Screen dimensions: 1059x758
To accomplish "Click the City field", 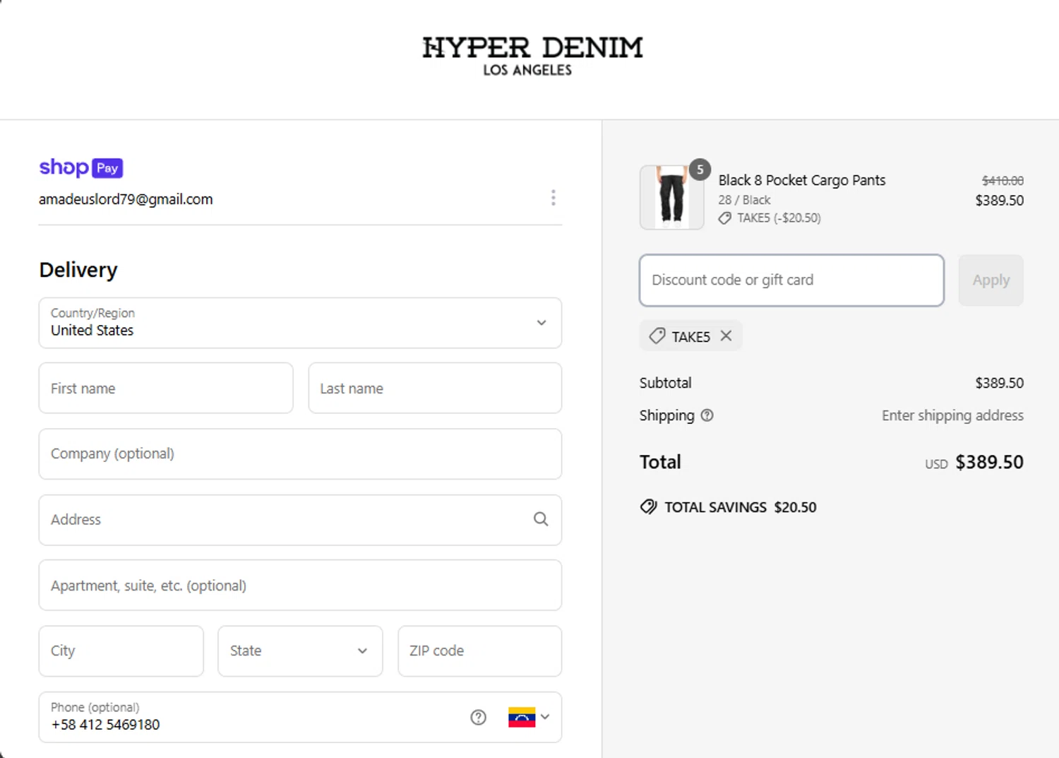I will coord(121,651).
